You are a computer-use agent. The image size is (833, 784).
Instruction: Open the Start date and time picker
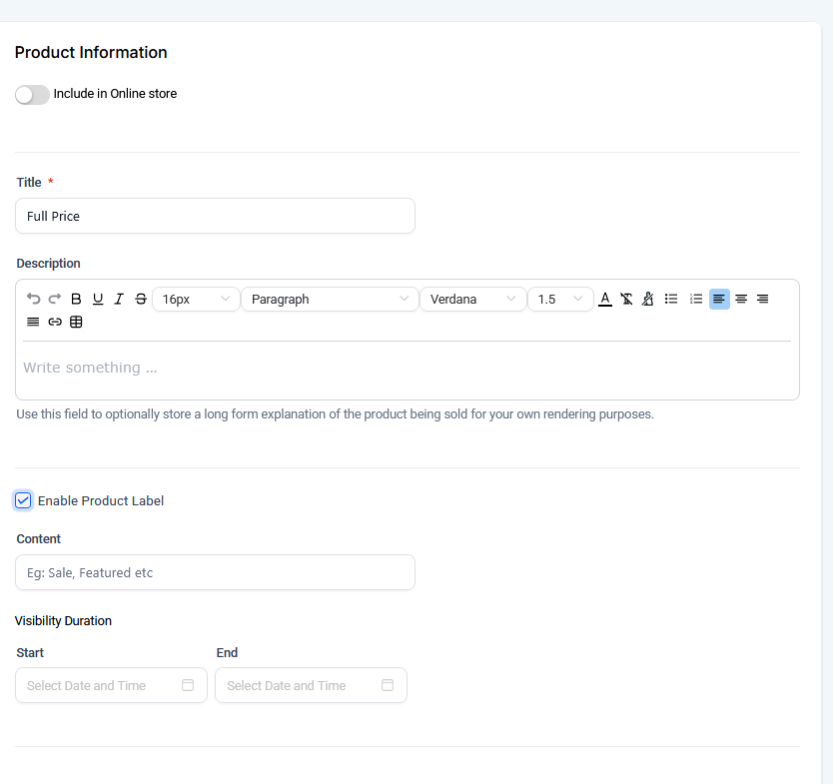click(x=111, y=685)
